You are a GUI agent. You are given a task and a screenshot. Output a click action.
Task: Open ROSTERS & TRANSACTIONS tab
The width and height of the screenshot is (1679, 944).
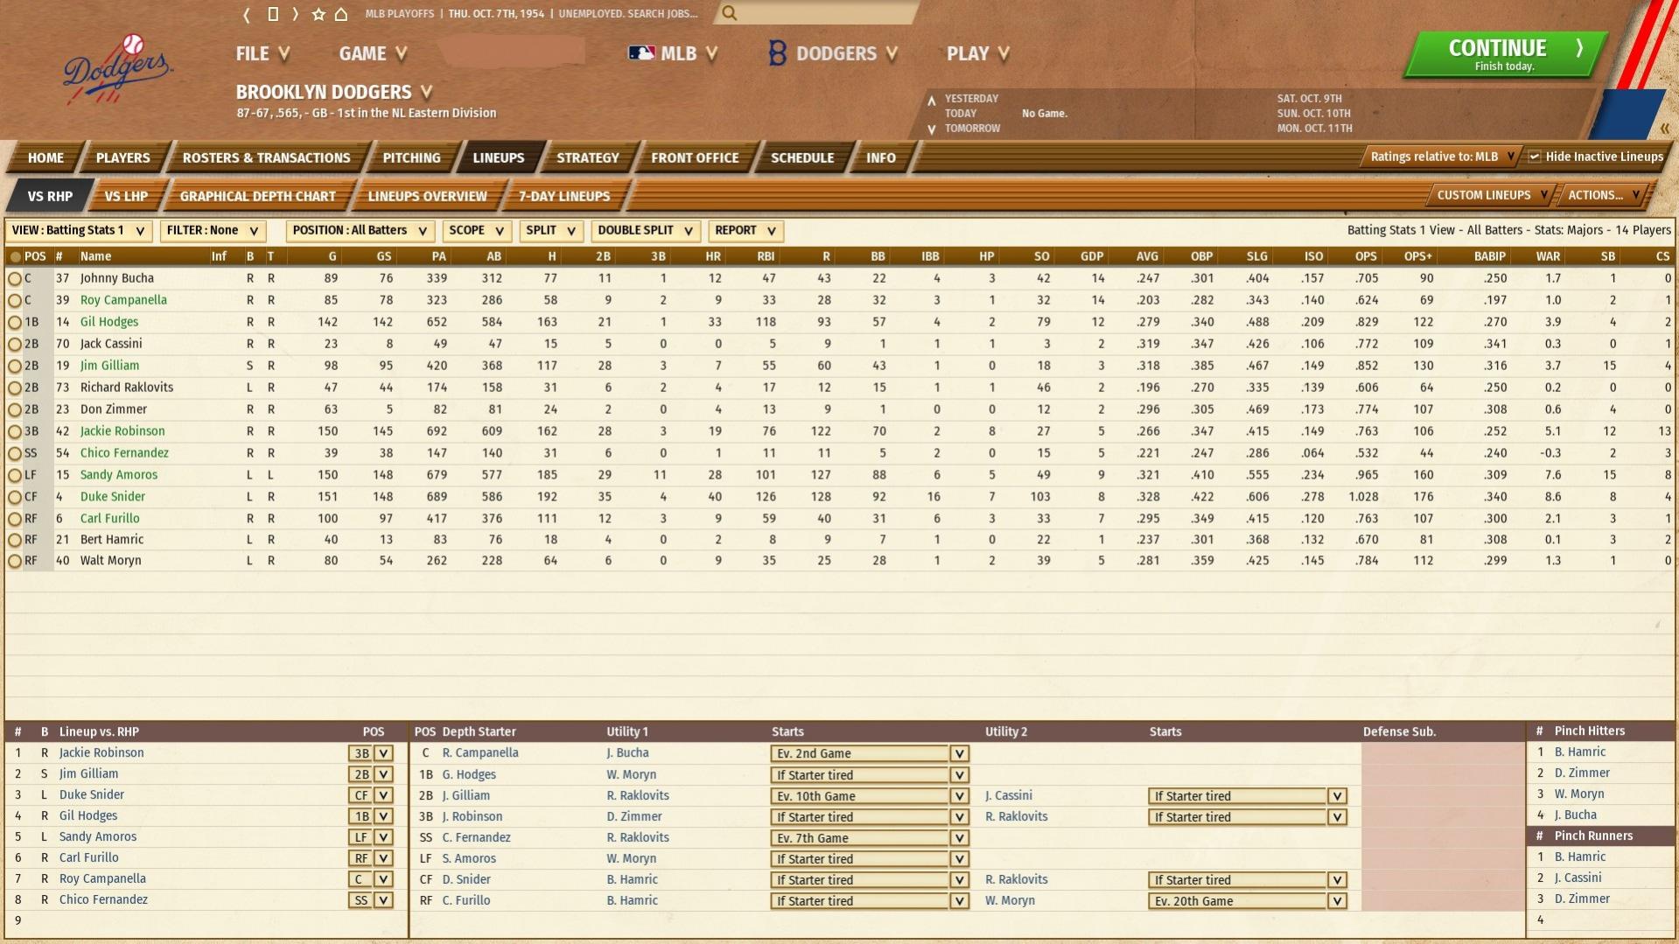pyautogui.click(x=266, y=157)
